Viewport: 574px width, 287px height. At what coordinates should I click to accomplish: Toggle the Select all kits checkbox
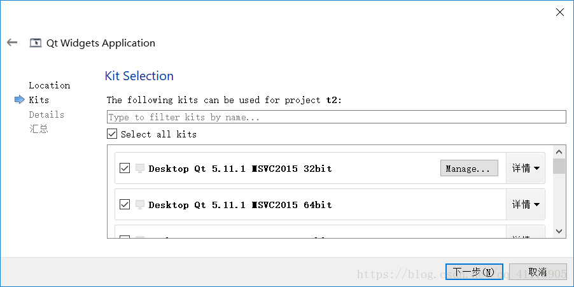tap(112, 134)
